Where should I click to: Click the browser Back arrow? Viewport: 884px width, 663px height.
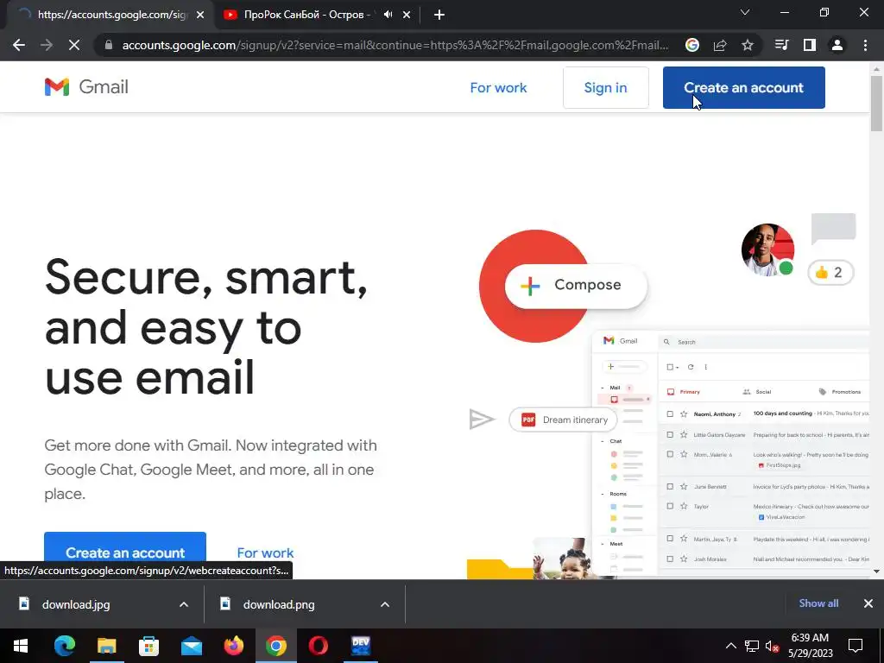[19, 45]
